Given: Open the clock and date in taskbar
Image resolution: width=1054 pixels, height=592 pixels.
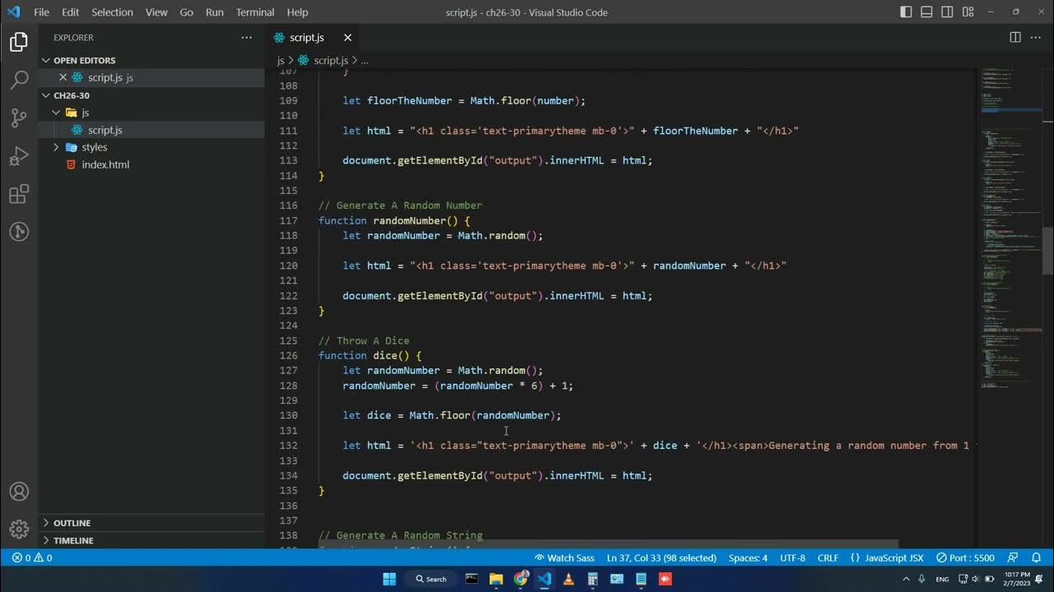Looking at the screenshot, I should pos(1016,579).
